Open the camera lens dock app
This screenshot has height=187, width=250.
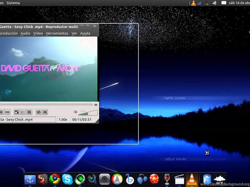[105, 179]
